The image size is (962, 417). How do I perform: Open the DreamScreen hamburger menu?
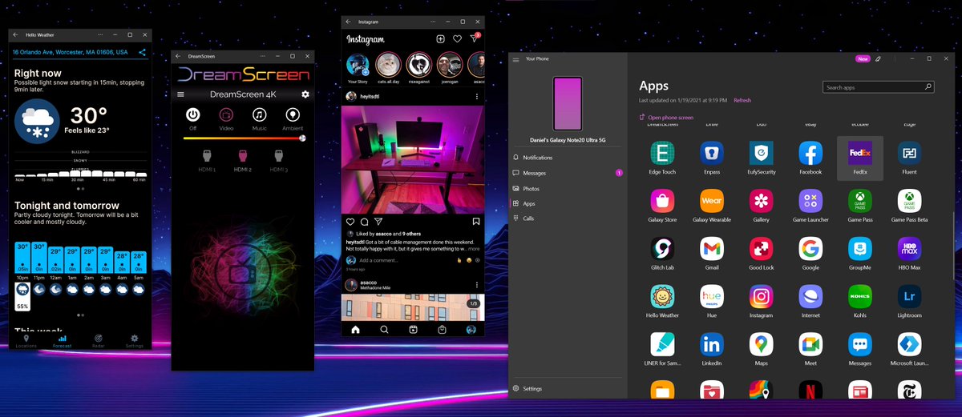(x=181, y=94)
